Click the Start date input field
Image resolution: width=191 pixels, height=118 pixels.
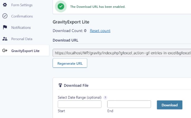coord(80,104)
